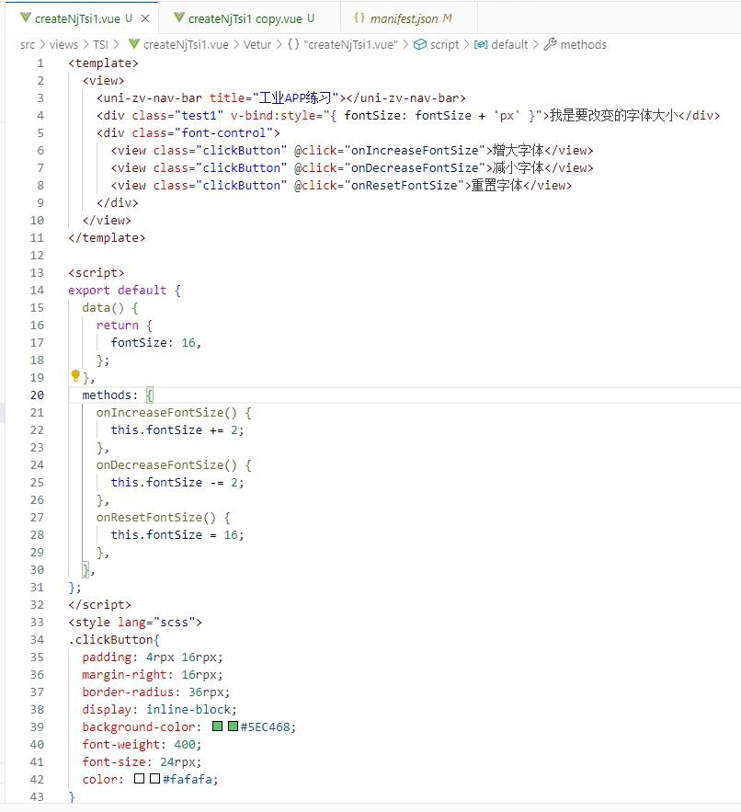Click the JSON braces icon on manifest.json tab
Image resolution: width=741 pixels, height=812 pixels.
click(x=359, y=18)
